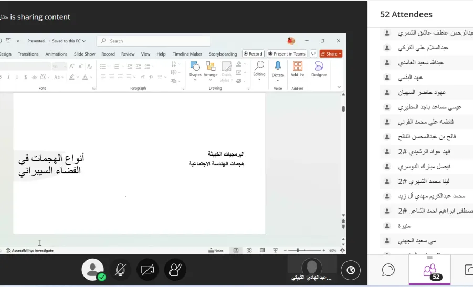This screenshot has height=287, width=473.
Task: Open font color dropdown arrow
Action: [91, 78]
